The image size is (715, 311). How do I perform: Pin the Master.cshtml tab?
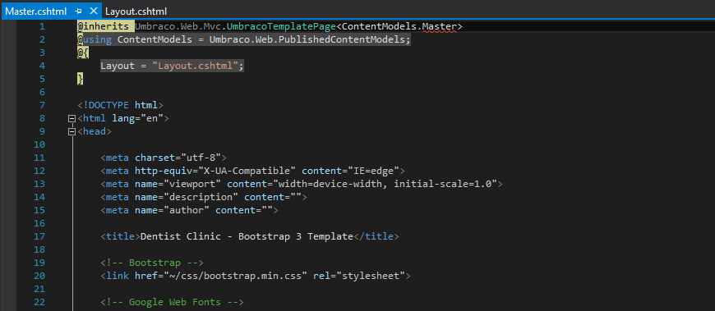pos(78,11)
